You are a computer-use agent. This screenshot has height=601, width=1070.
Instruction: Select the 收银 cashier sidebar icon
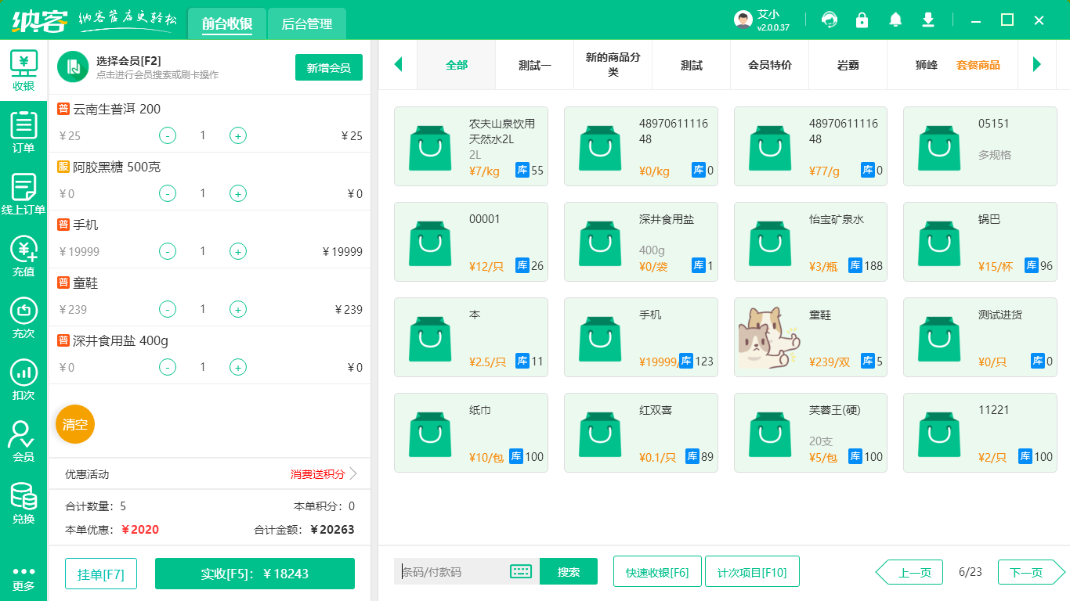pyautogui.click(x=23, y=70)
